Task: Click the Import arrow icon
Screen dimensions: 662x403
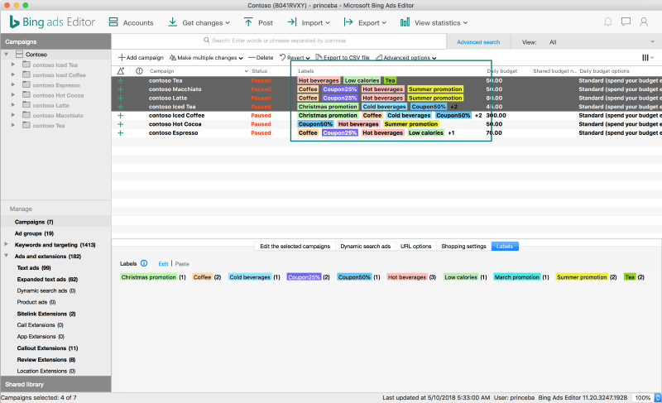Action: tap(292, 22)
